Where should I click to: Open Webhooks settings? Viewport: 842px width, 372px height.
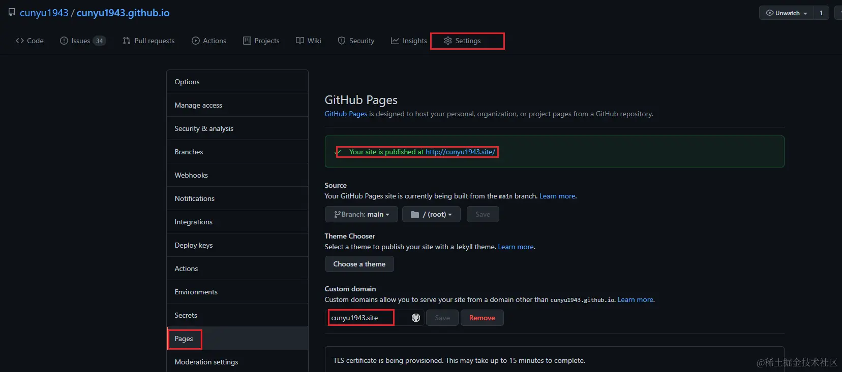[237, 175]
